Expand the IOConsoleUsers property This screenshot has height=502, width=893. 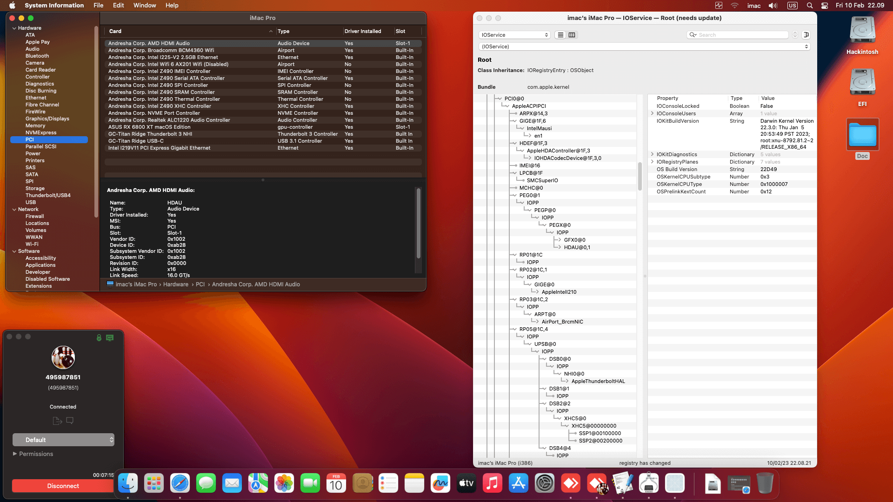point(653,113)
